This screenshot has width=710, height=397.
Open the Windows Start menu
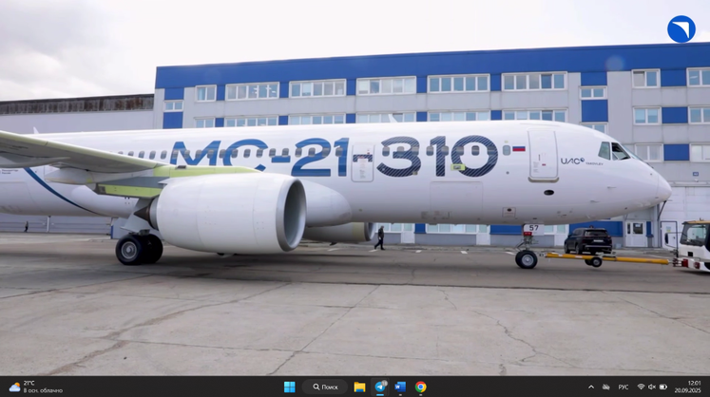coord(289,387)
